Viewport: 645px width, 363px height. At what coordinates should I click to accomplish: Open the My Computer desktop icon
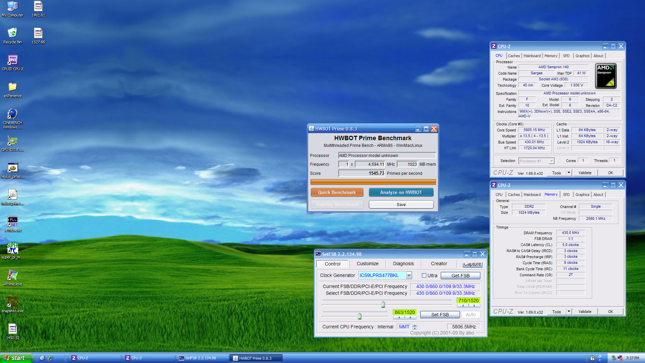point(12,9)
